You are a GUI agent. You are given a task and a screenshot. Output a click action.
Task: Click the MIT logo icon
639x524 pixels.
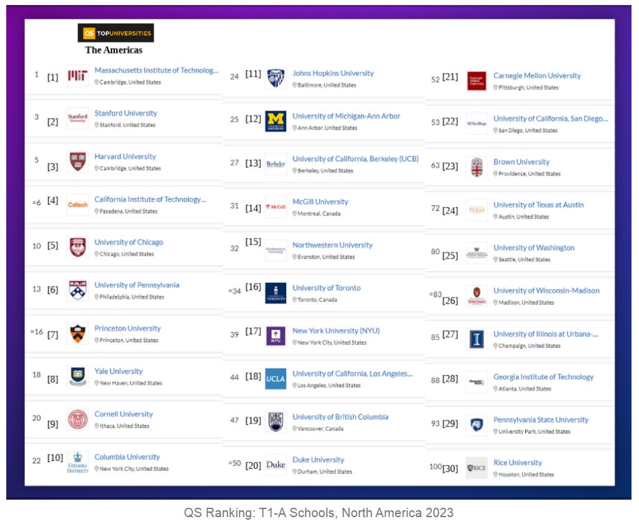[78, 76]
